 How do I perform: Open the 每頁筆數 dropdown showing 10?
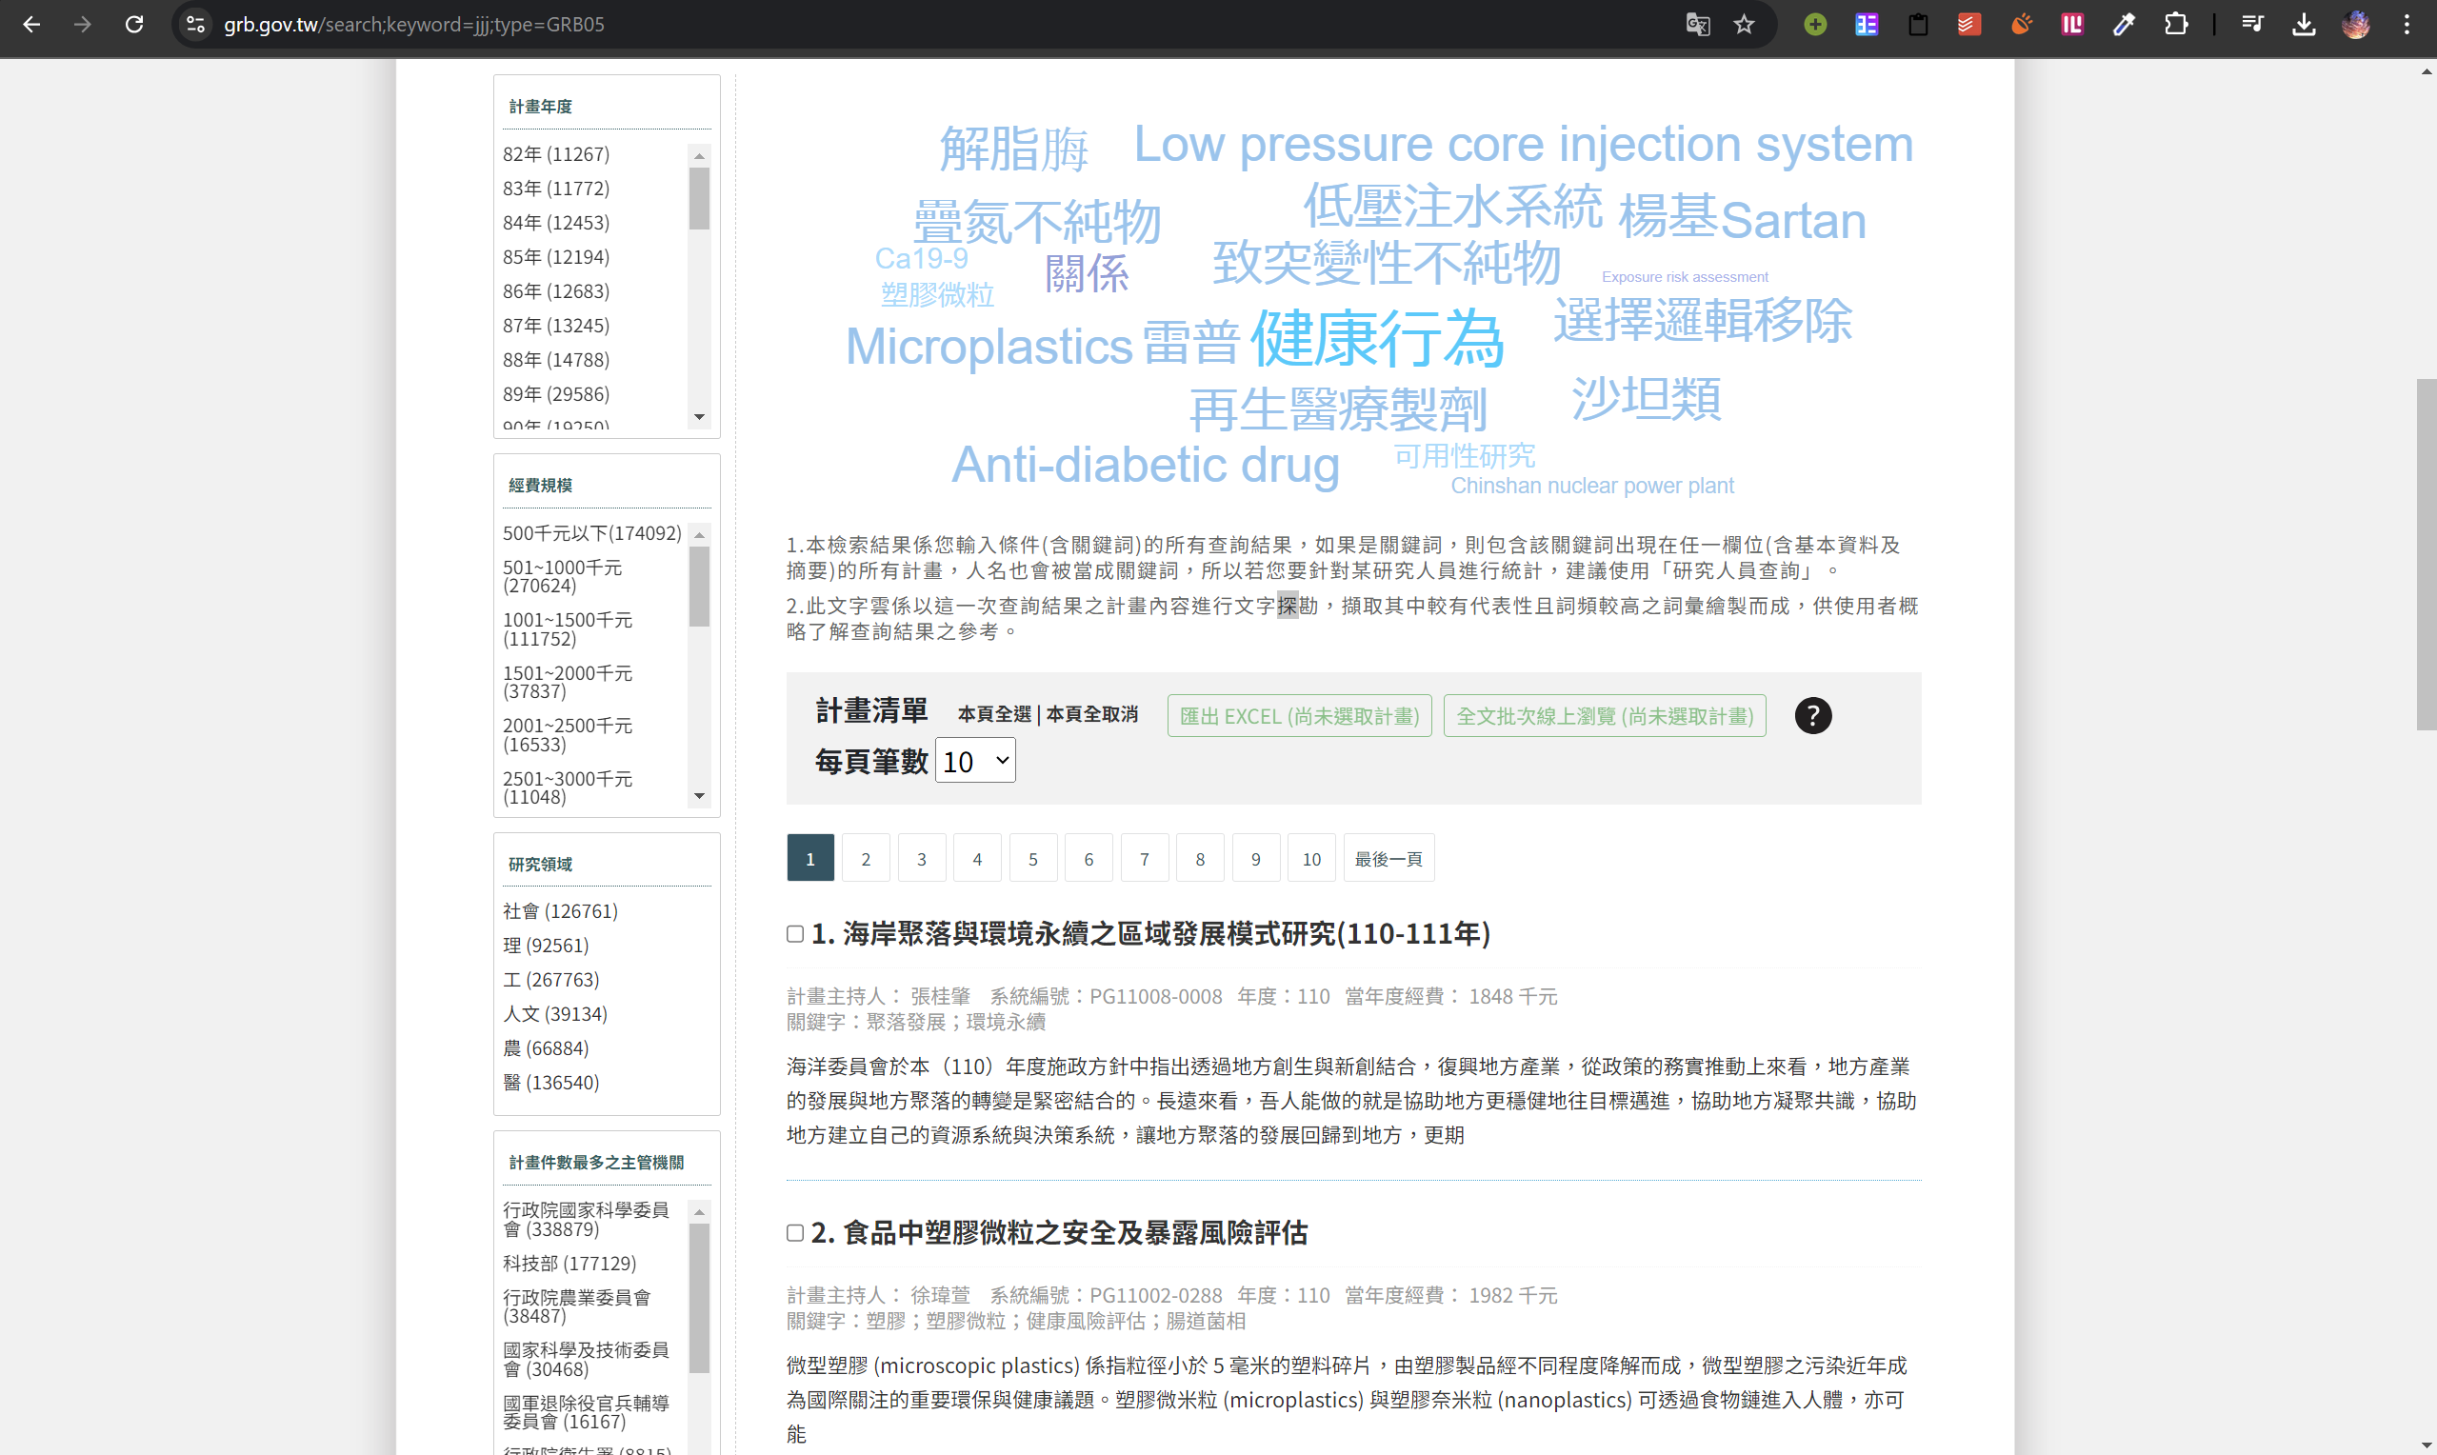coord(974,761)
